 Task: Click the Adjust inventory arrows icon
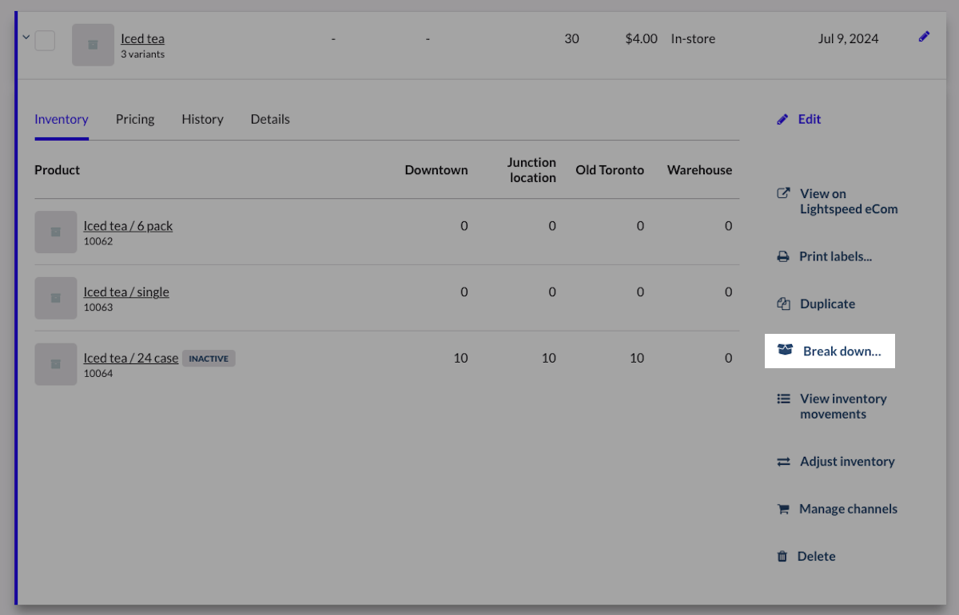point(783,462)
